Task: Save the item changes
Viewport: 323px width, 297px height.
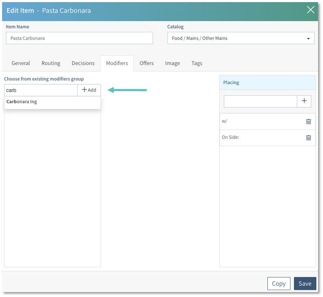Action: click(305, 284)
